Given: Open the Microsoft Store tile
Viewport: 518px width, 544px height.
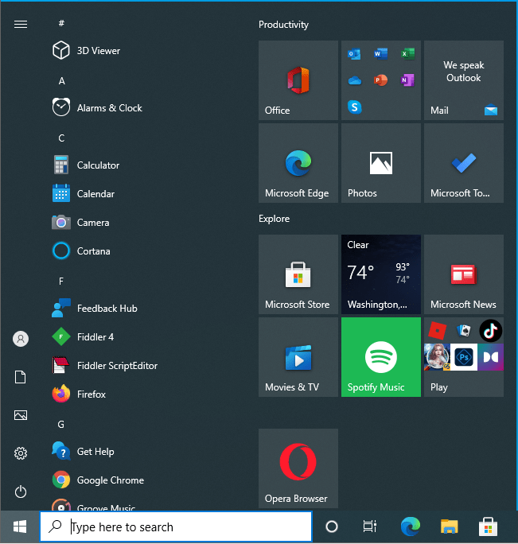Looking at the screenshot, I should (298, 274).
